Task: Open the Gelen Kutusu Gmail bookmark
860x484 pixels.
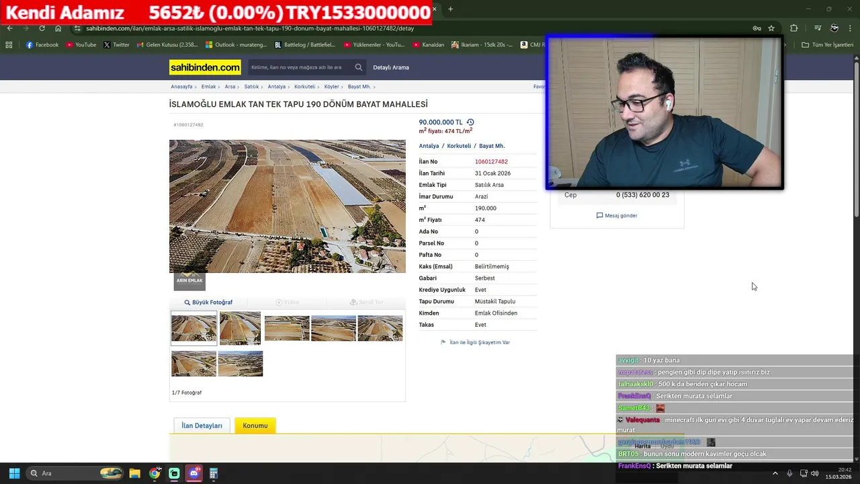Action: (167, 45)
